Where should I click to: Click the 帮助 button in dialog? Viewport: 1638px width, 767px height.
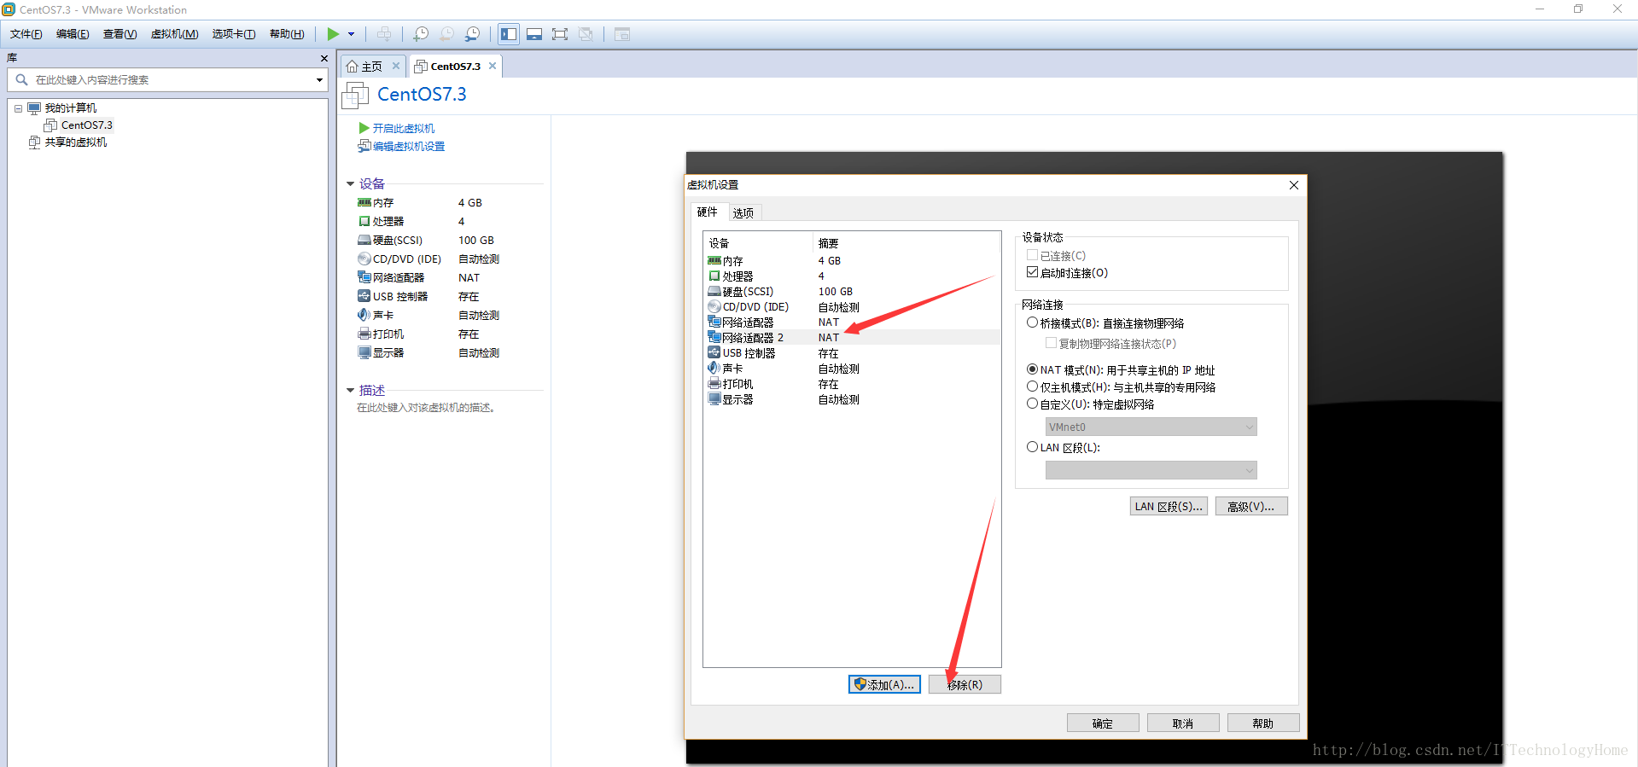coord(1263,723)
